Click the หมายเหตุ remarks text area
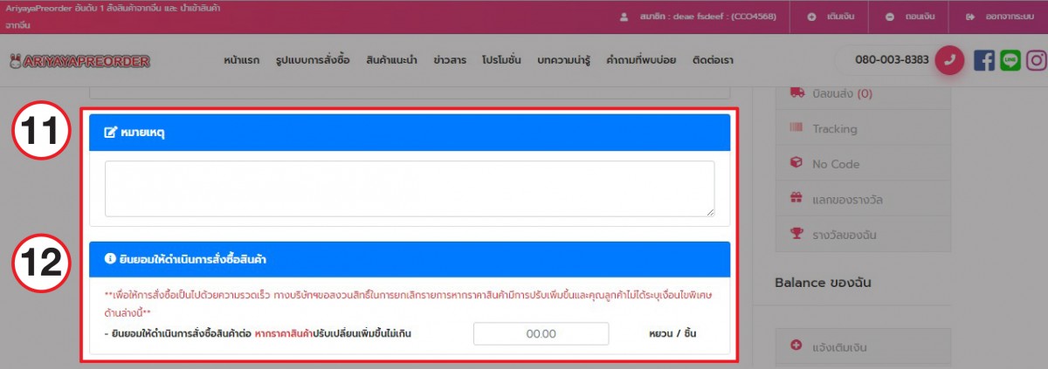The image size is (1048, 369). 409,188
